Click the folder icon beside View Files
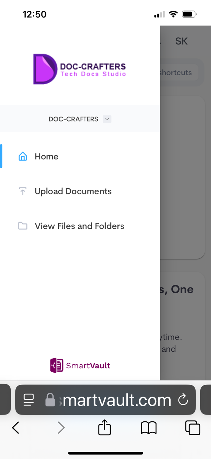This screenshot has width=211, height=459. tap(23, 226)
